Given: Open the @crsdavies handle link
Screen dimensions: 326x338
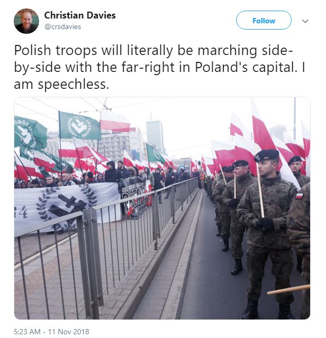Looking at the screenshot, I should coord(63,27).
